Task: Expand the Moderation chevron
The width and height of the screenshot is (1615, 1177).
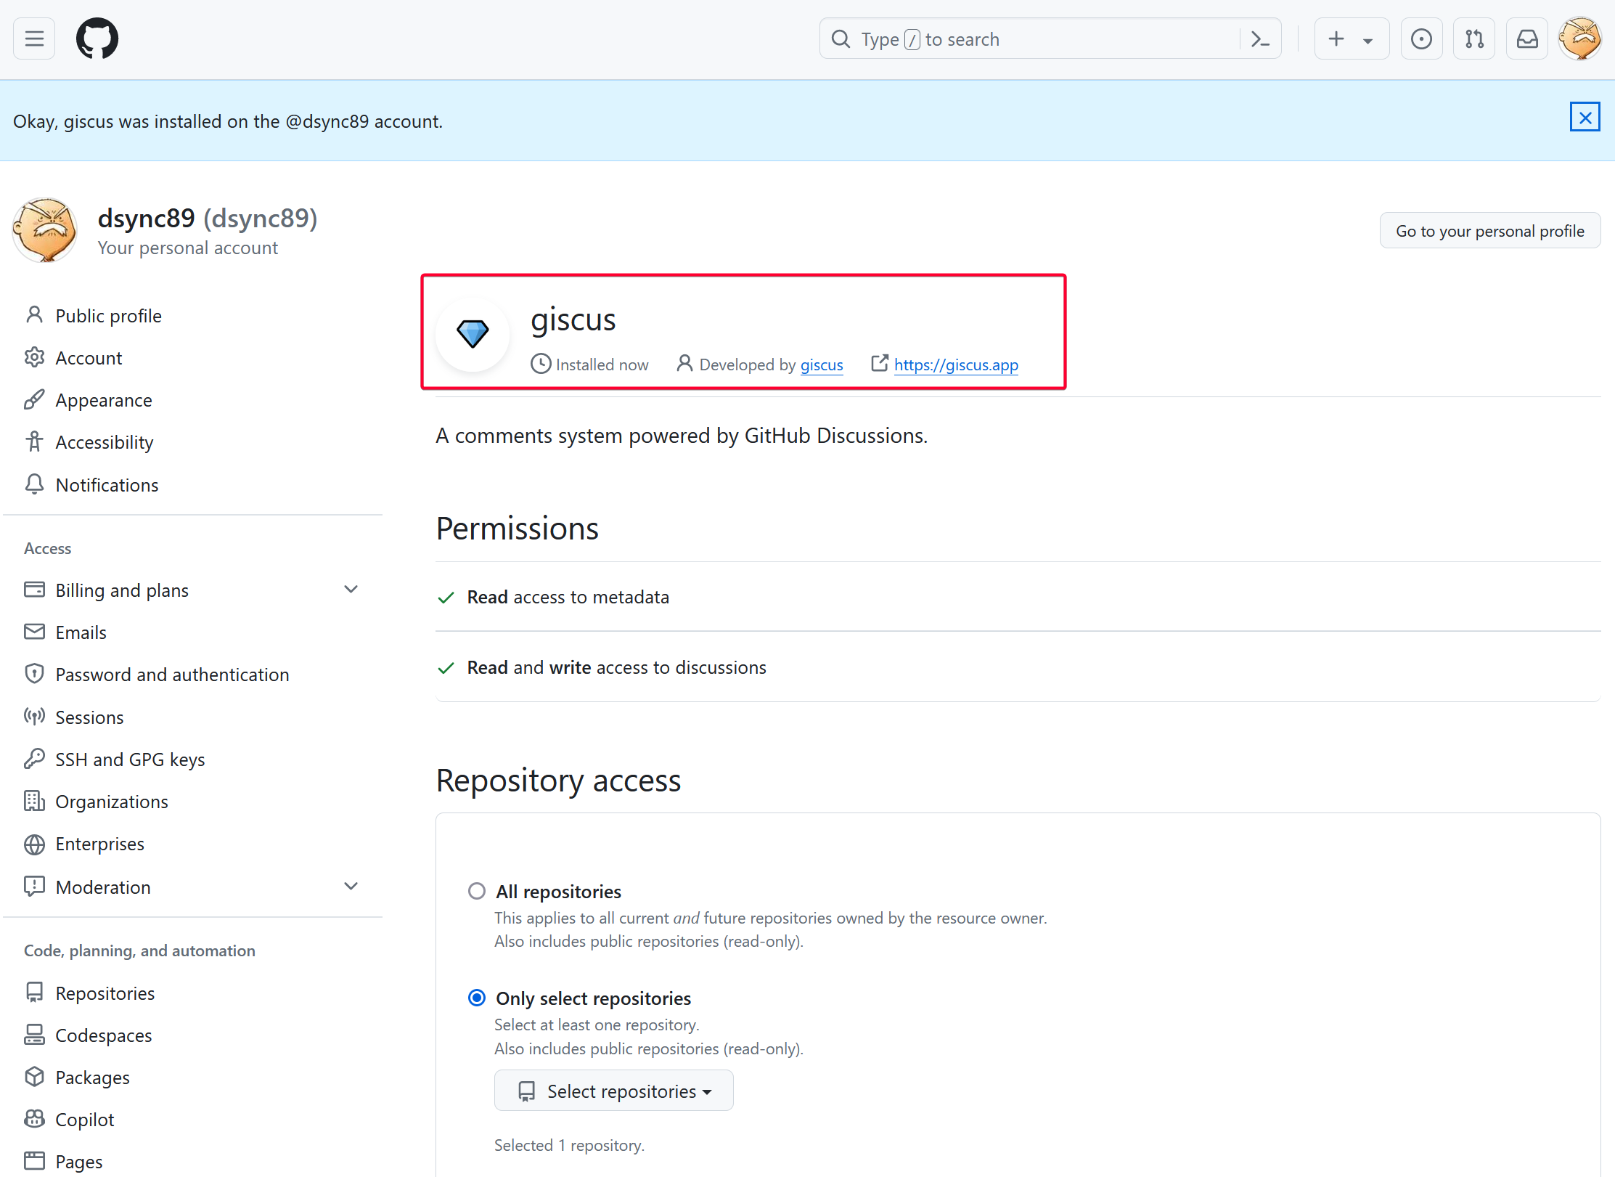Action: click(x=351, y=887)
